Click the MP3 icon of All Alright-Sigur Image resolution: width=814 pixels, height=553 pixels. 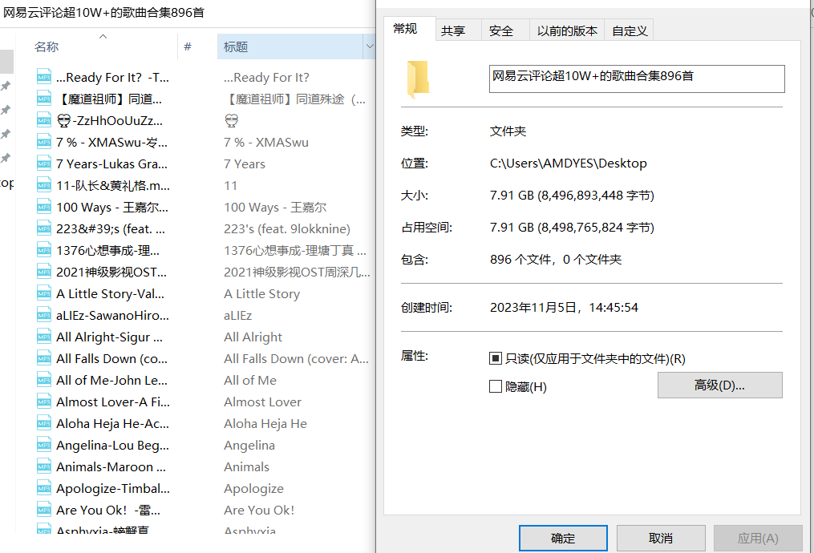(44, 337)
